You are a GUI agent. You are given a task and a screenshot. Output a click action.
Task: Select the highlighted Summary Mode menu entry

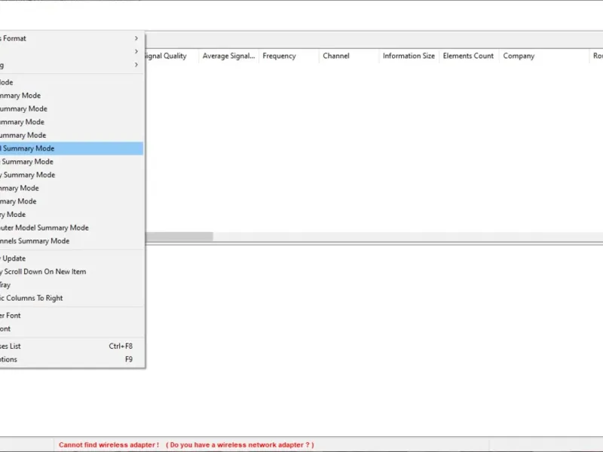(x=72, y=148)
